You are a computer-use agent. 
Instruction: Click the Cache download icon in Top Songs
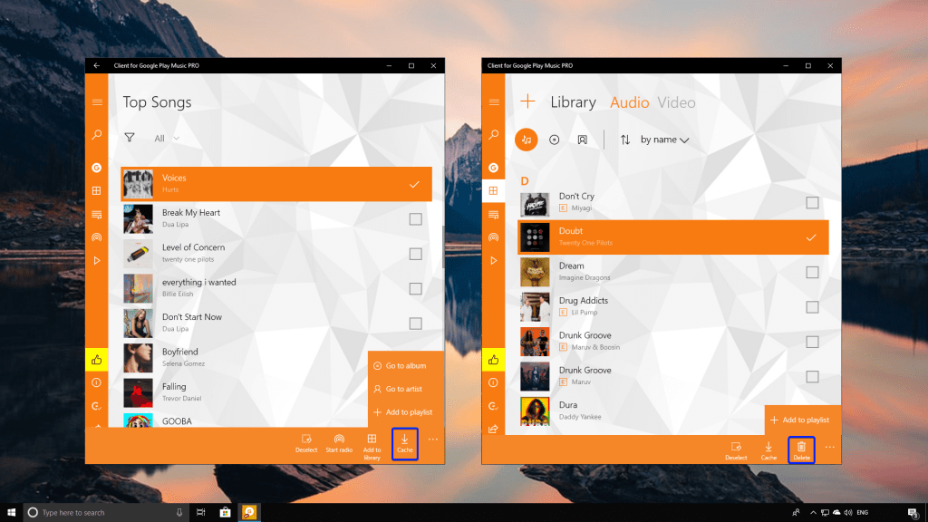(x=404, y=440)
